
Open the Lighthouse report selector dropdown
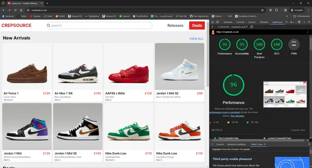pos(232,27)
